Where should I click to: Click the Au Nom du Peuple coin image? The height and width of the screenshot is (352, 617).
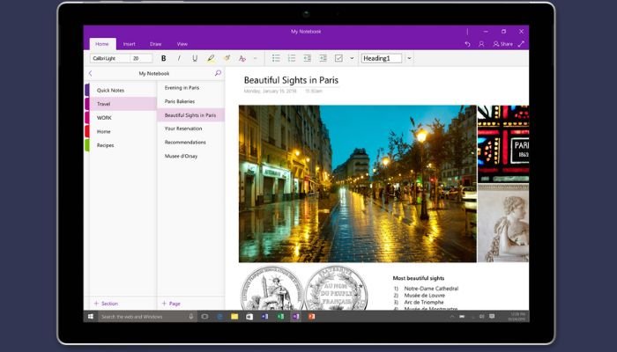tap(336, 289)
